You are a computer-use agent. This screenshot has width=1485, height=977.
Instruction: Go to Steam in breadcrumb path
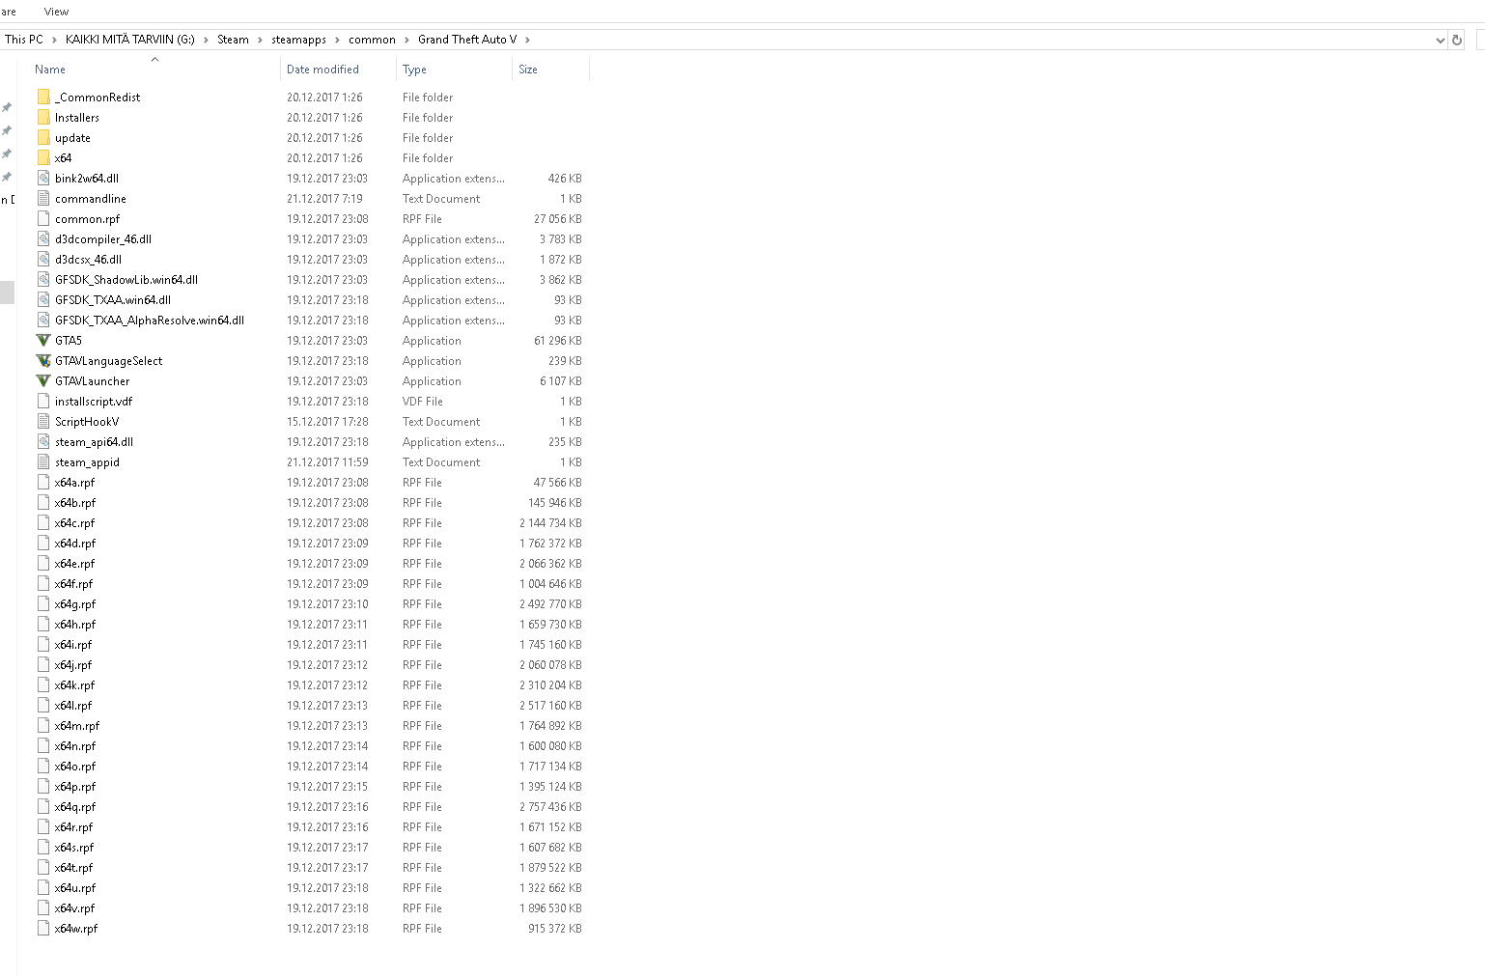click(233, 40)
